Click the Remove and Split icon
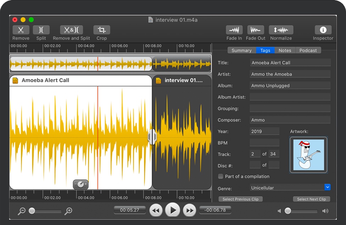 point(71,30)
